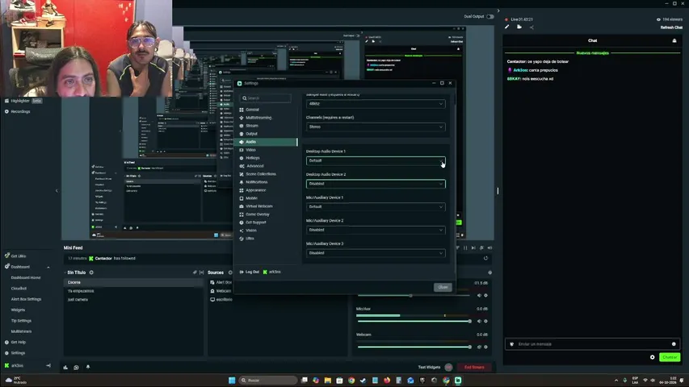Mute the Webcam mixer source
Image resolution: width=689 pixels, height=387 pixels.
(x=479, y=347)
